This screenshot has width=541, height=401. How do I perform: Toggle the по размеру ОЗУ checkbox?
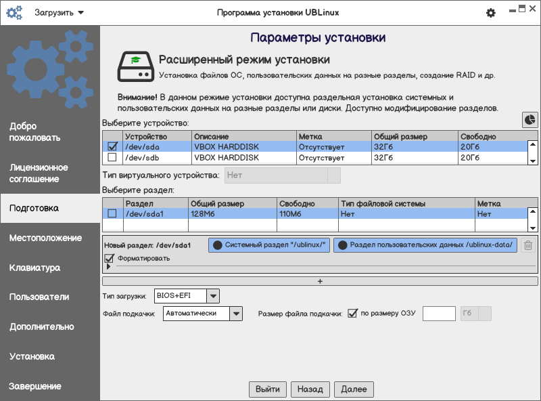(x=352, y=313)
